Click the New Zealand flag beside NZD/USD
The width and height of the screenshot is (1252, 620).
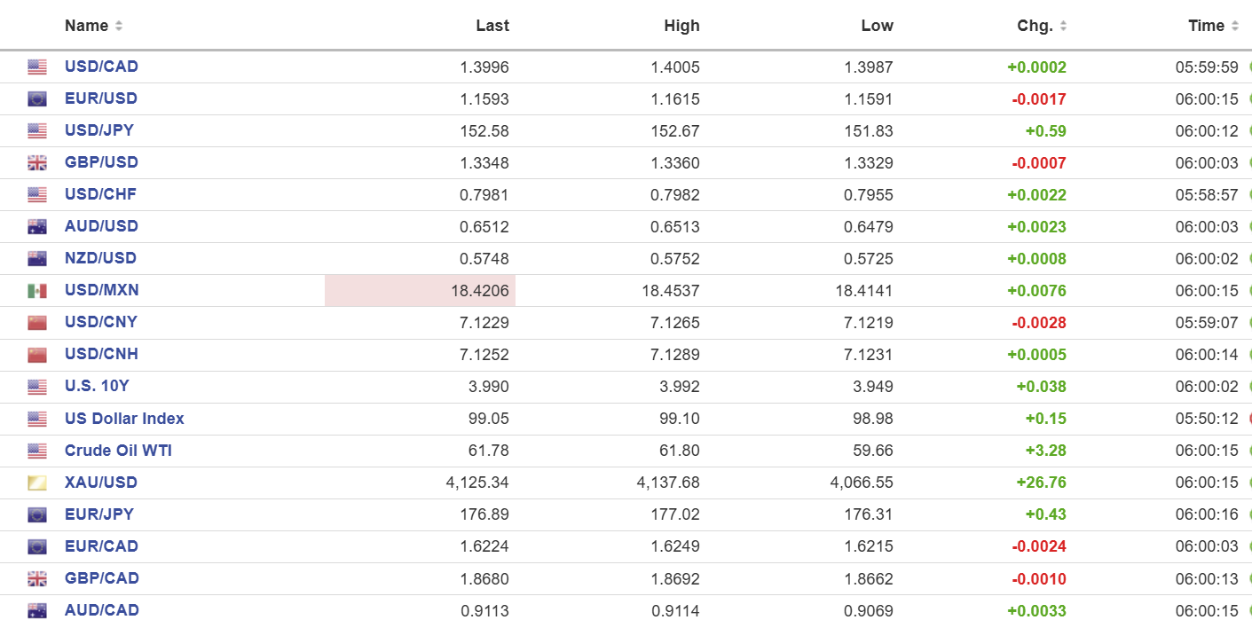(x=36, y=258)
